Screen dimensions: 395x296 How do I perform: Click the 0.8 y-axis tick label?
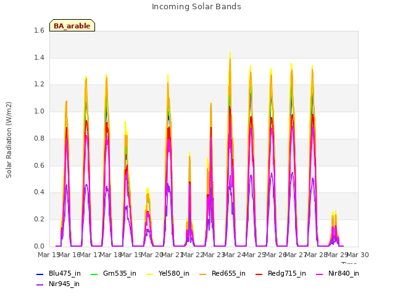click(x=39, y=138)
